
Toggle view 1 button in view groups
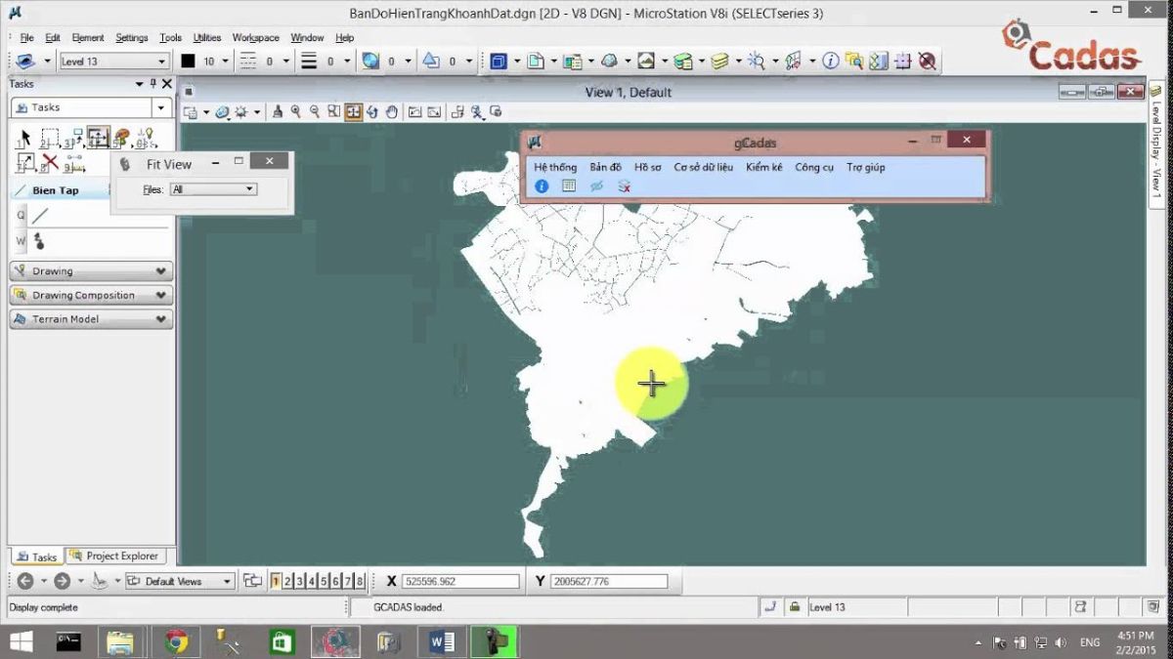click(276, 581)
